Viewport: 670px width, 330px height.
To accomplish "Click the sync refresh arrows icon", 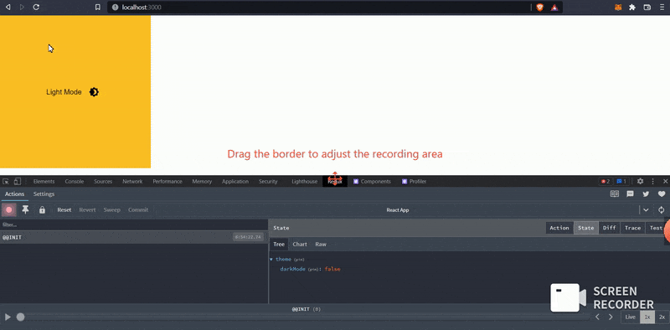I will (662, 210).
